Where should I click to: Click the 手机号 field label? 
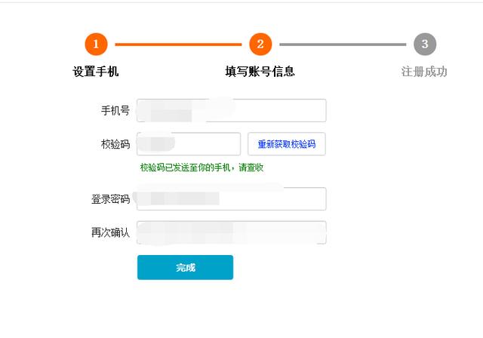[115, 110]
